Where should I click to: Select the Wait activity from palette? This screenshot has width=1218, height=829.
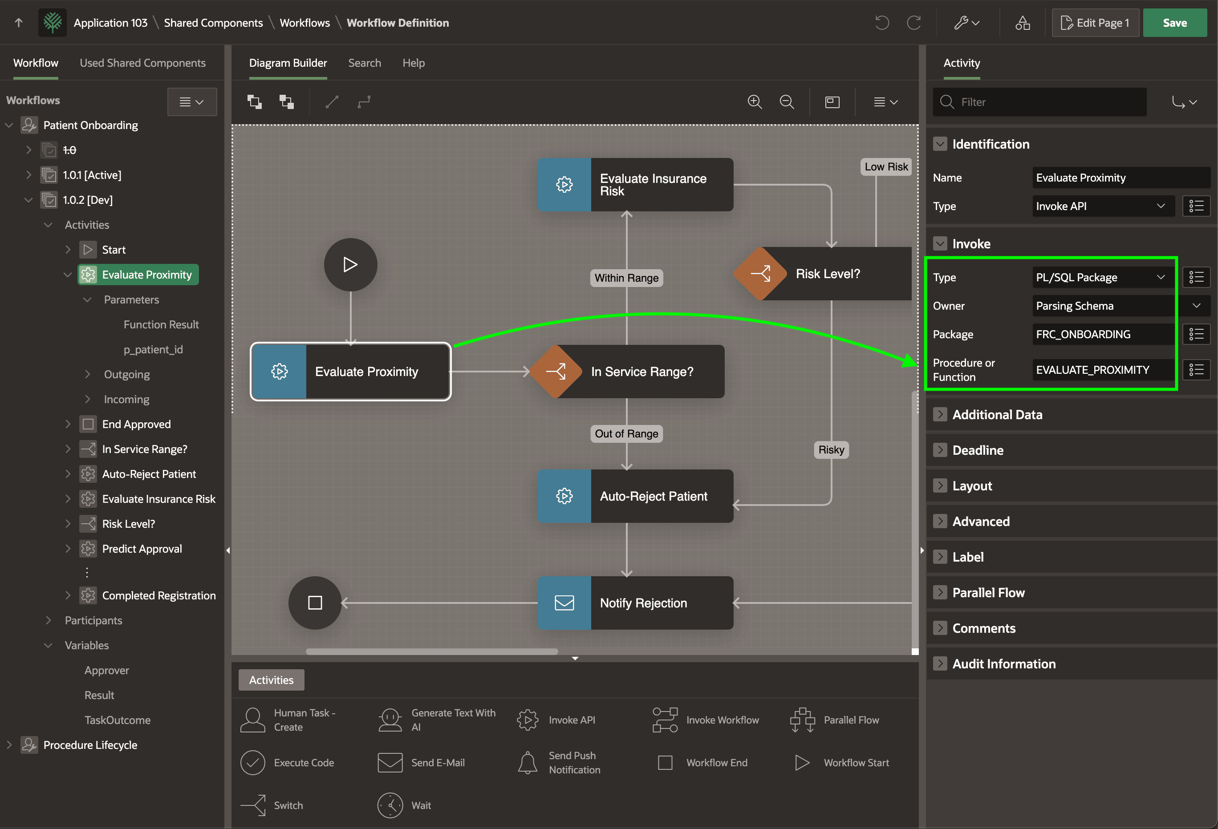405,805
